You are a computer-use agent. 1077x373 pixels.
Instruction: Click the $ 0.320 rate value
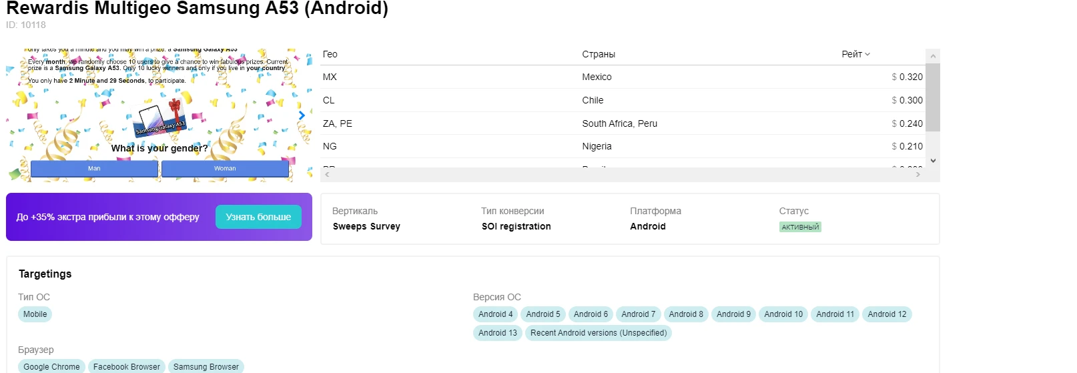pyautogui.click(x=907, y=77)
